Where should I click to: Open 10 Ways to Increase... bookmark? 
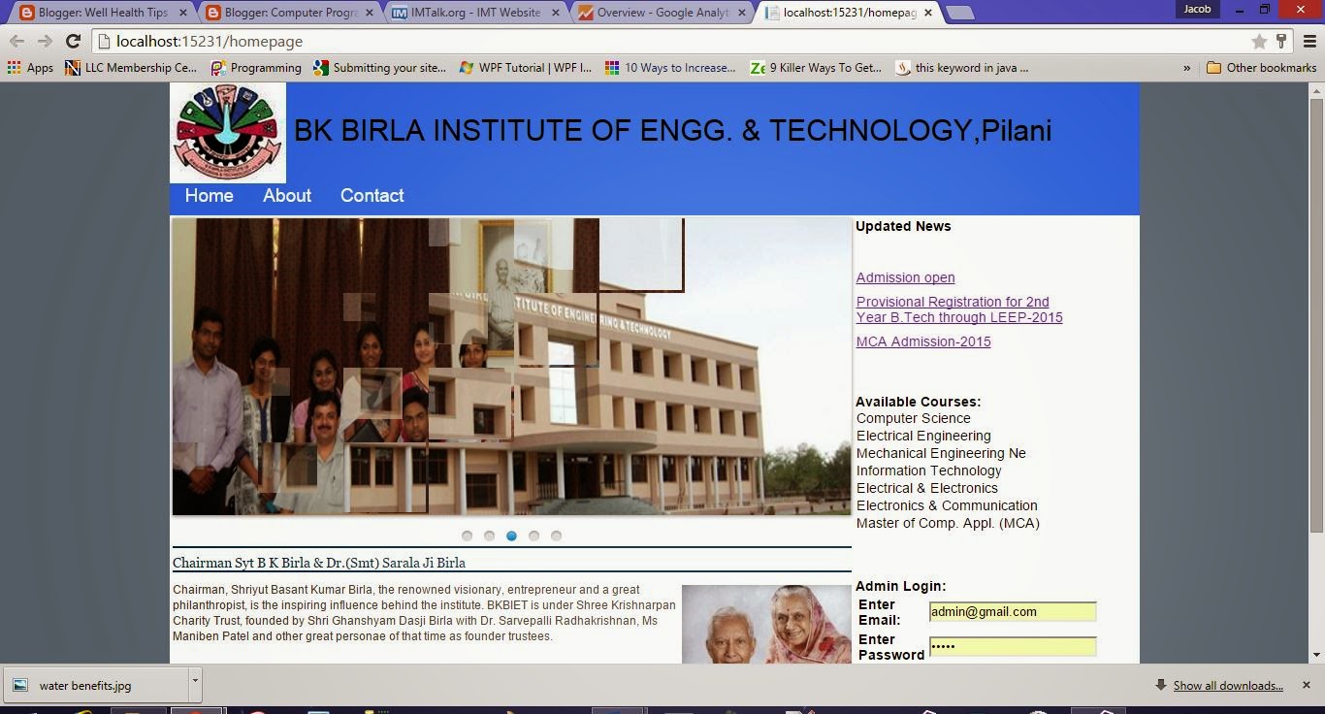pyautogui.click(x=670, y=68)
